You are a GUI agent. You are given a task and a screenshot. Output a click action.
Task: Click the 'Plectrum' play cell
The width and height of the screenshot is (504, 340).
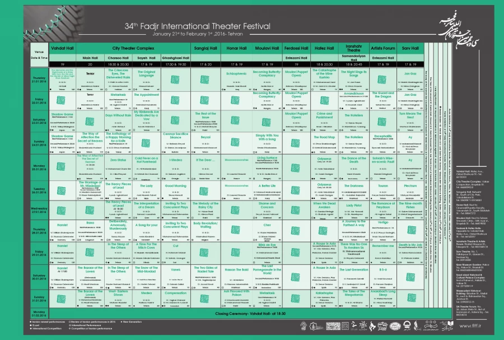click(x=410, y=190)
